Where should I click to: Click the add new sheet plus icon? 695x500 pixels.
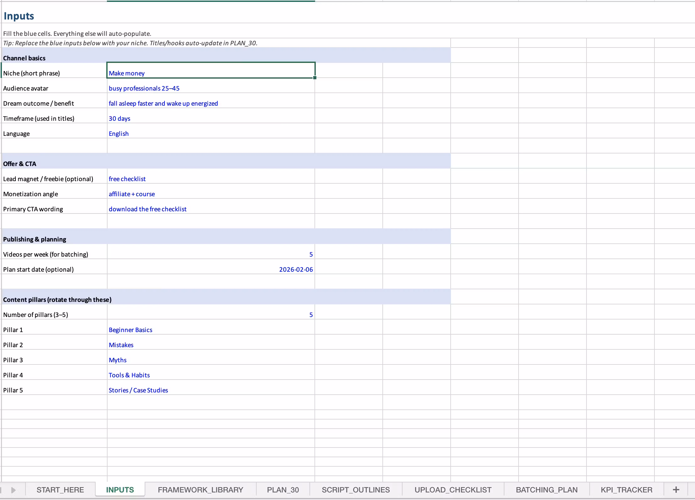click(676, 490)
